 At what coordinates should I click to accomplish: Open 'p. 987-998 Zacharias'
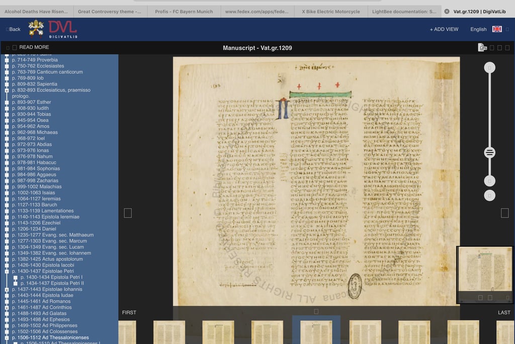click(x=35, y=180)
